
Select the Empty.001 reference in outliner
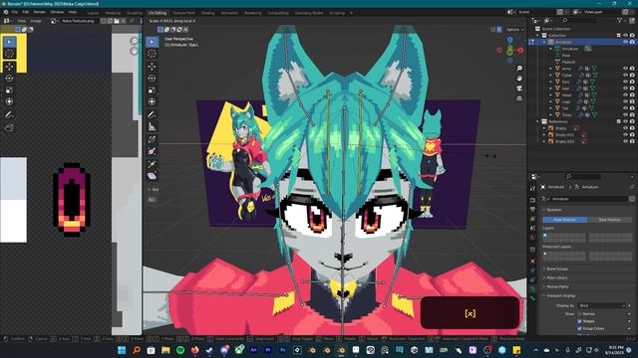[x=564, y=135]
